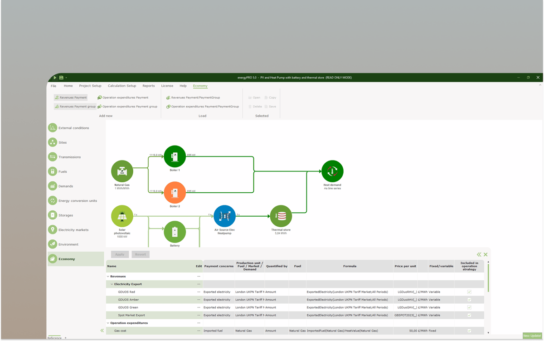Open the Reports menu
Screen dimensions: 544x341
(x=149, y=86)
